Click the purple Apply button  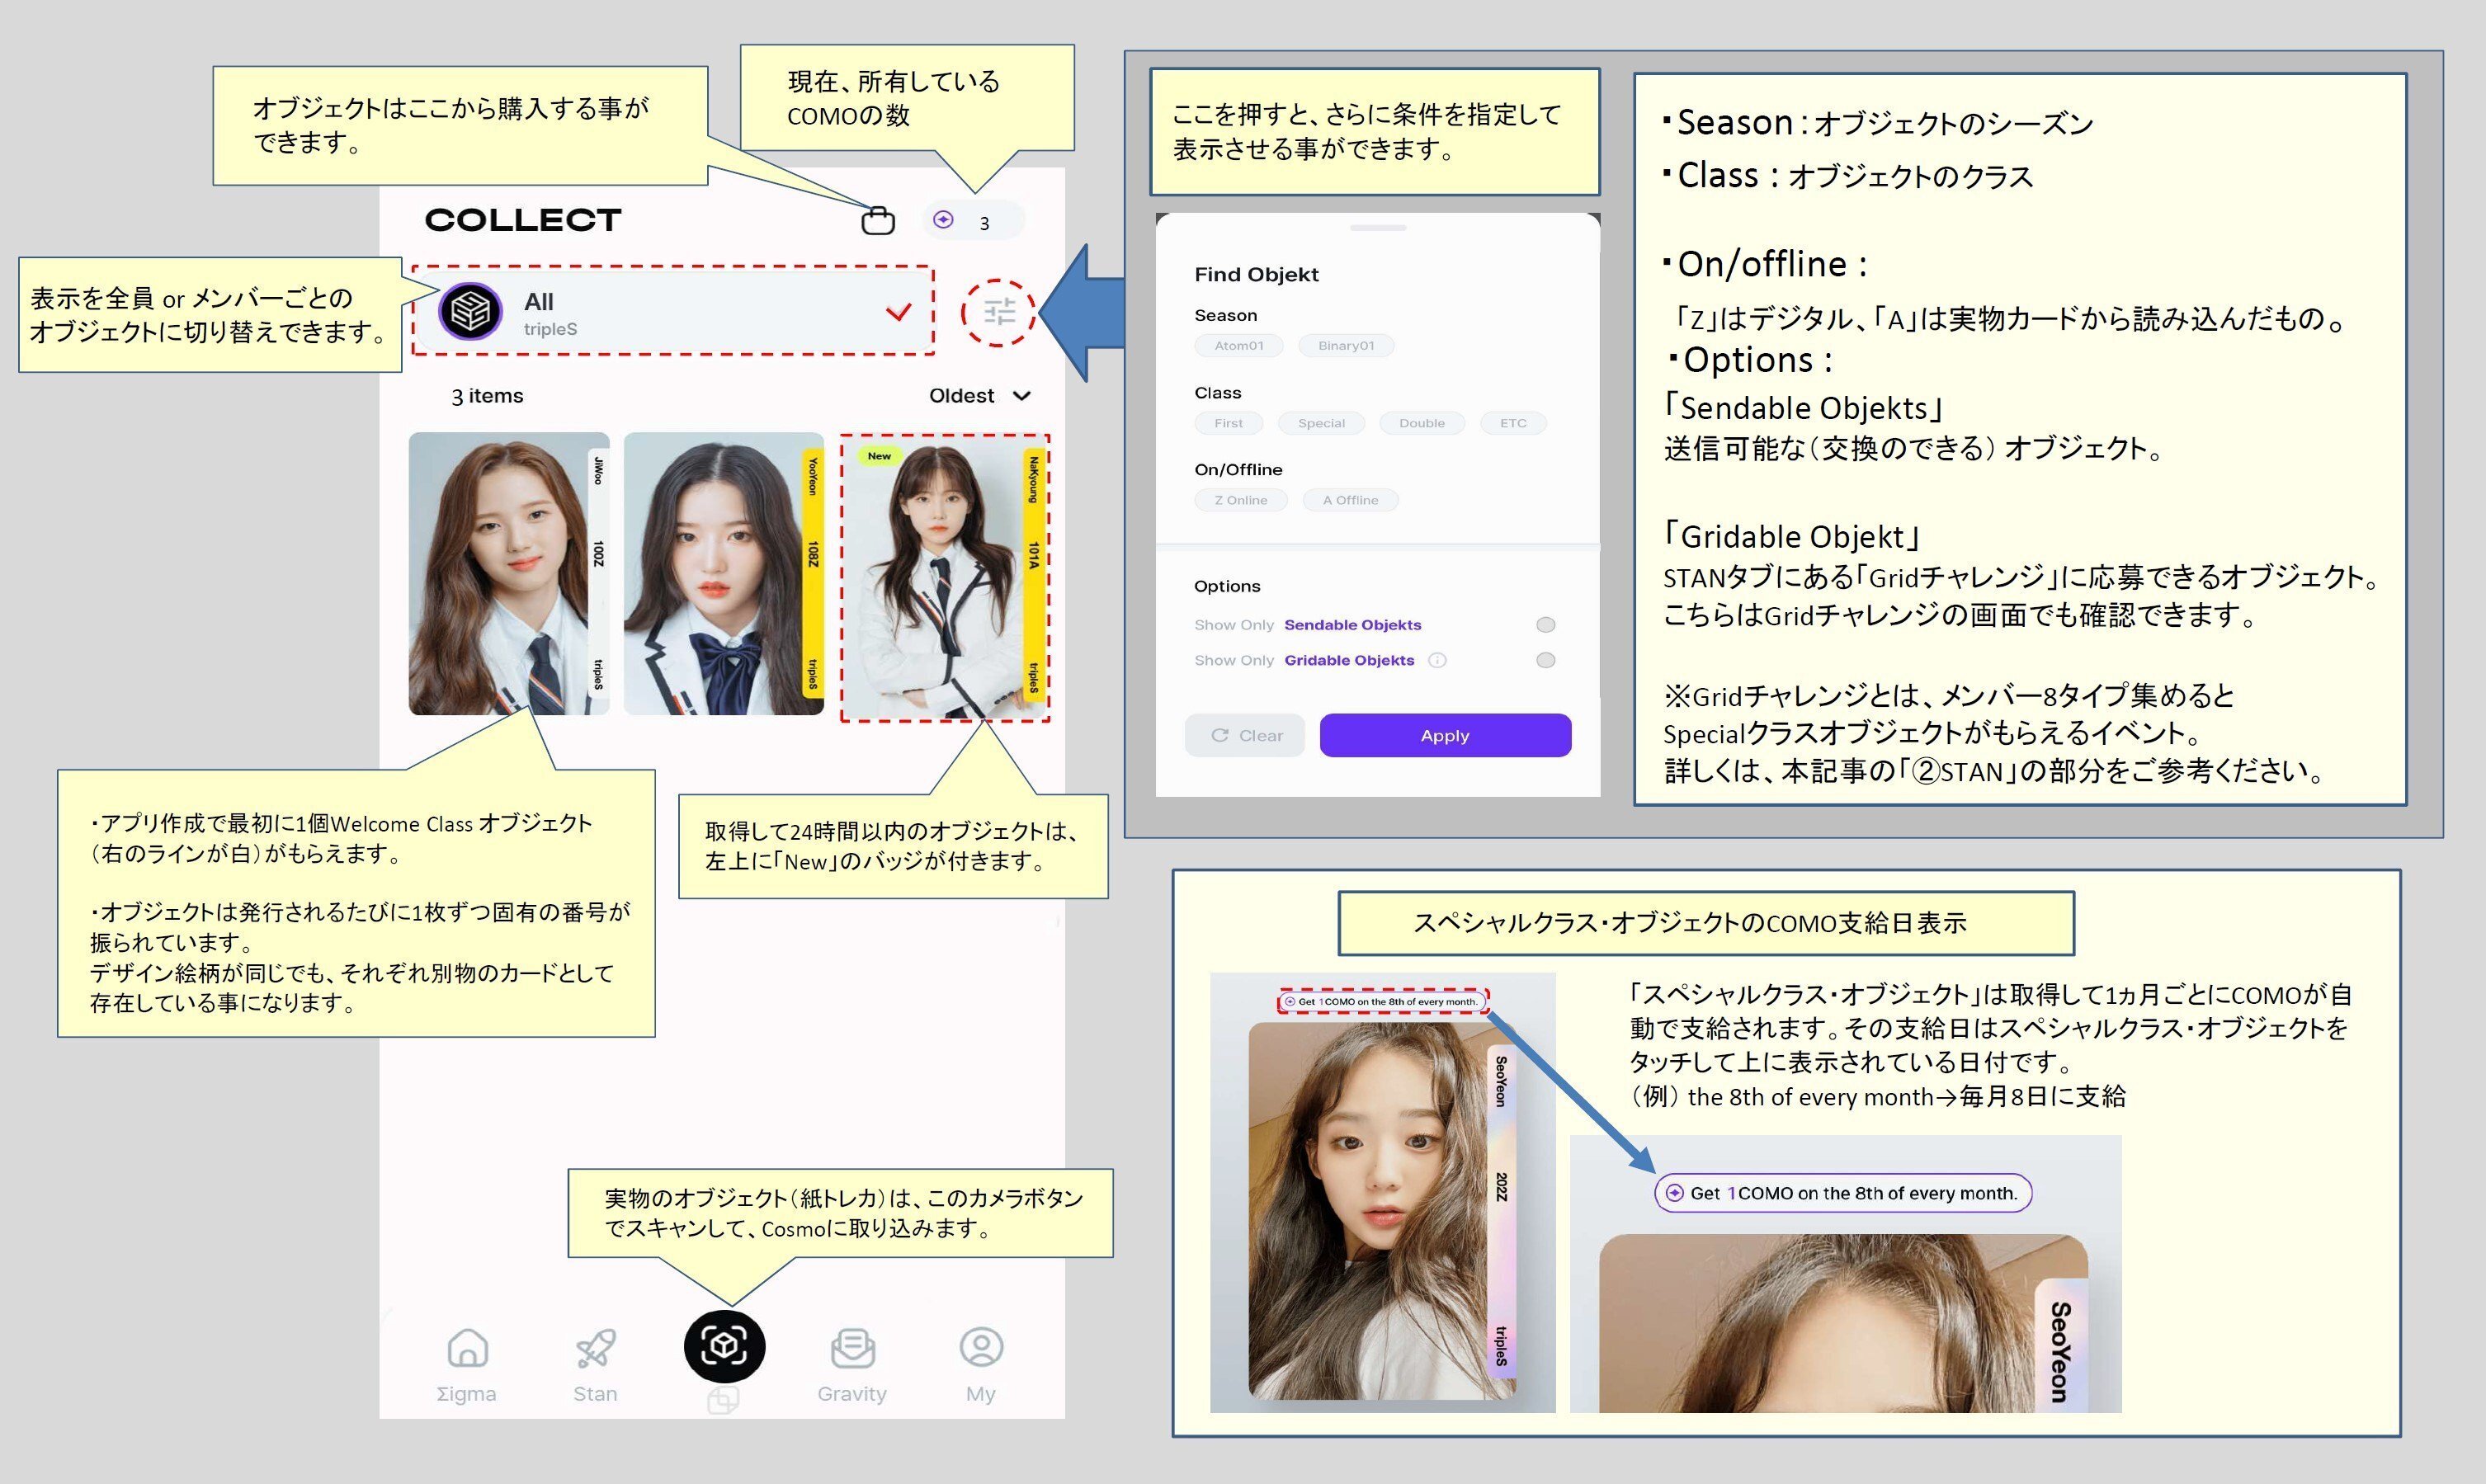coord(1445,736)
